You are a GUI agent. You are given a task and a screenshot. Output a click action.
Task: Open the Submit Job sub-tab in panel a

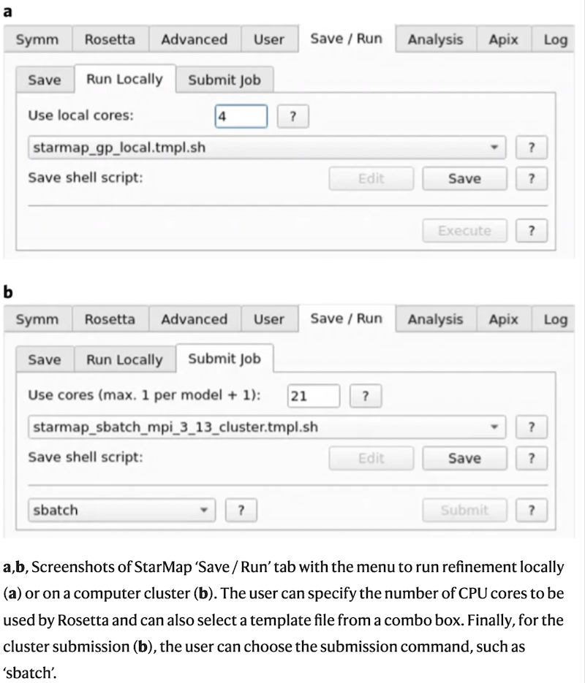tap(224, 80)
